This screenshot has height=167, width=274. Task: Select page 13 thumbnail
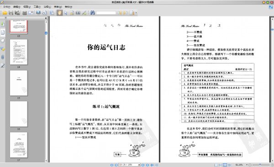coord(19,27)
